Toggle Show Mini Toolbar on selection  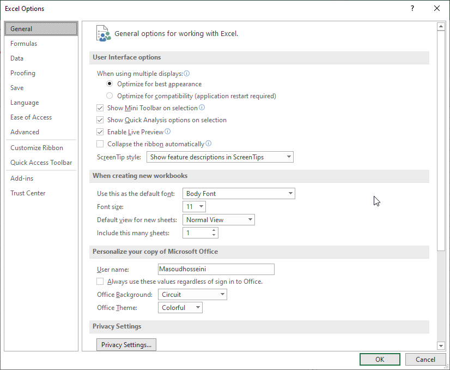point(100,108)
